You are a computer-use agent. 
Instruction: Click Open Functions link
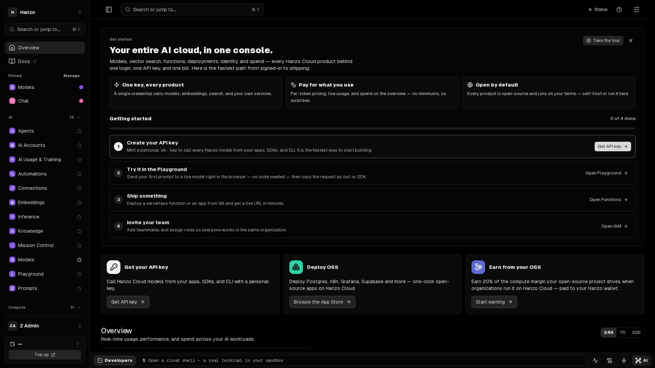point(609,200)
